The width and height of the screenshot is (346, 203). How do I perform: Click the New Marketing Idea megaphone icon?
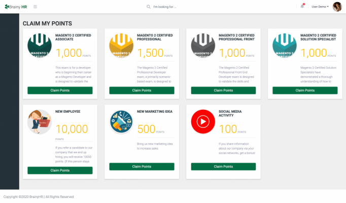pos(121,122)
